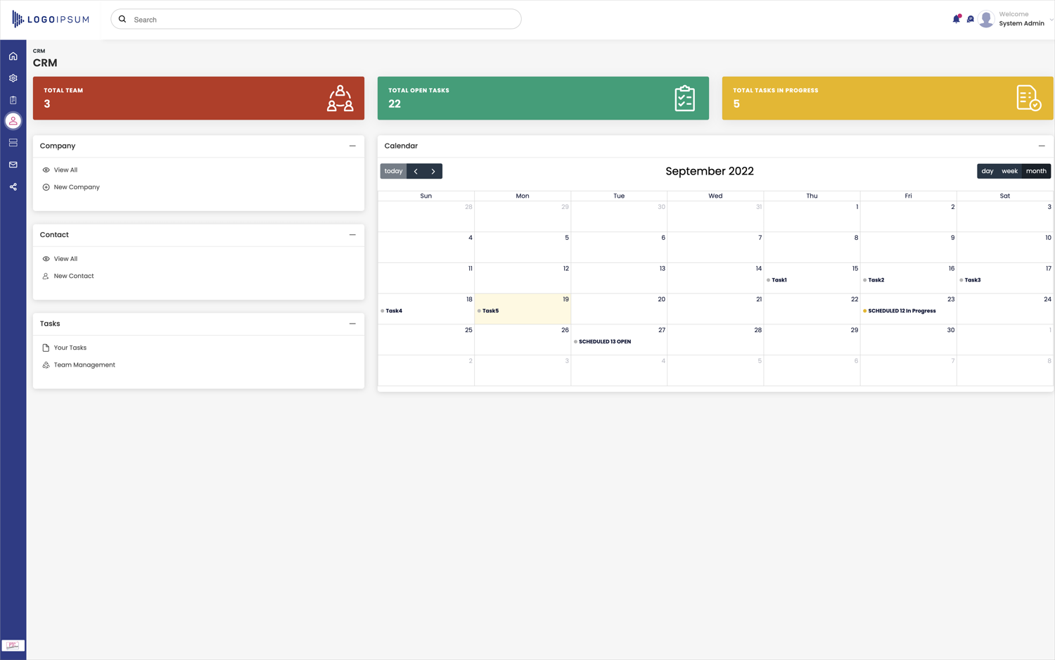Image resolution: width=1055 pixels, height=660 pixels.
Task: Open the clipboard tasks icon in the sidebar
Action: (x=13, y=99)
